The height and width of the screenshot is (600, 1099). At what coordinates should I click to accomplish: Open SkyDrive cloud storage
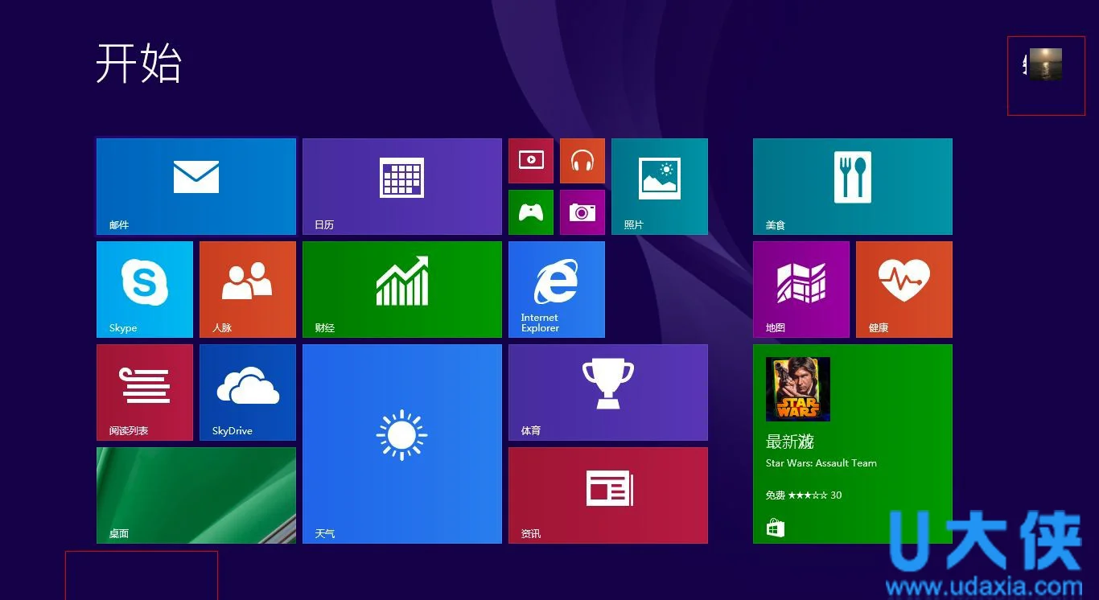247,392
